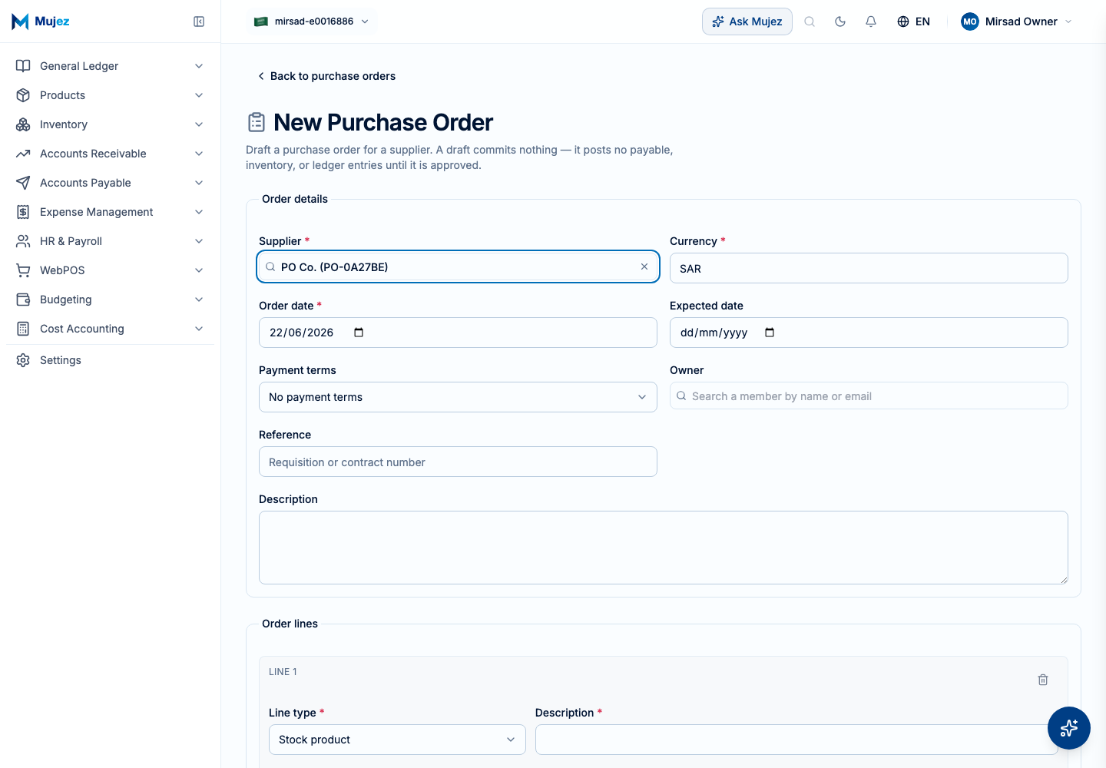Focus the Supplier search field
The height and width of the screenshot is (768, 1106).
pyautogui.click(x=458, y=266)
